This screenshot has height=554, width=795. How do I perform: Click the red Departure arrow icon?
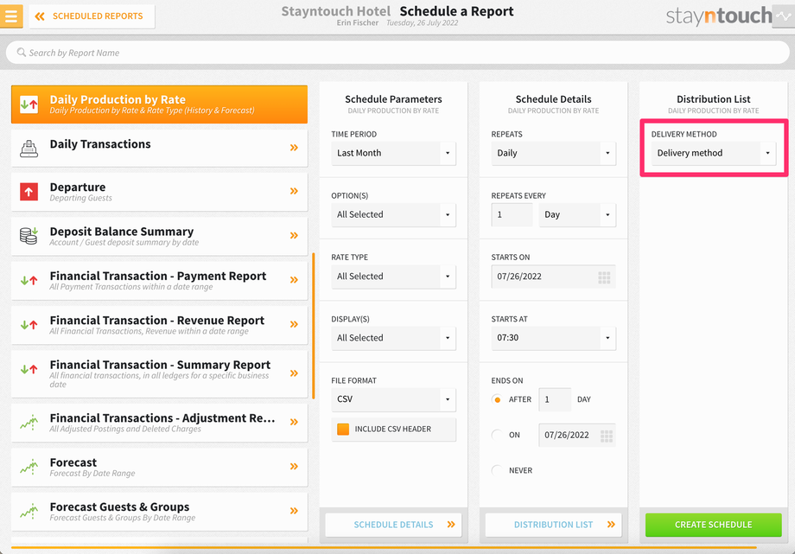[29, 192]
